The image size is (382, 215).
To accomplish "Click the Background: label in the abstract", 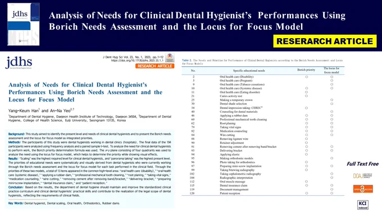I will 16,134.
